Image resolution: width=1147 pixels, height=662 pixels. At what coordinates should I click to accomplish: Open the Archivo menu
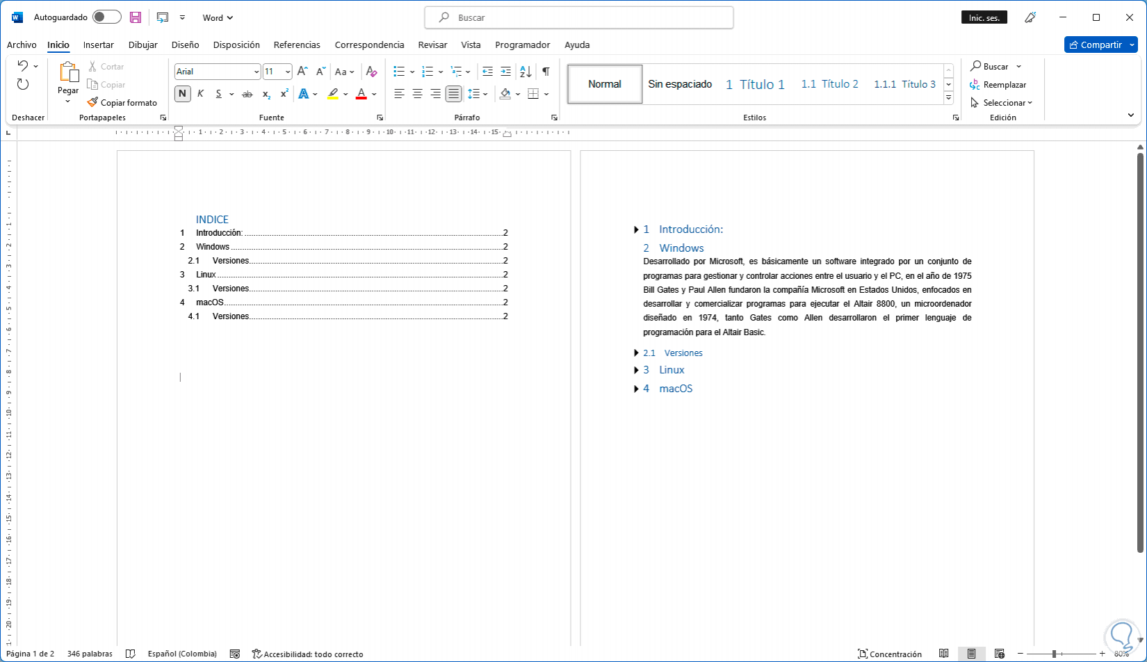(x=22, y=45)
